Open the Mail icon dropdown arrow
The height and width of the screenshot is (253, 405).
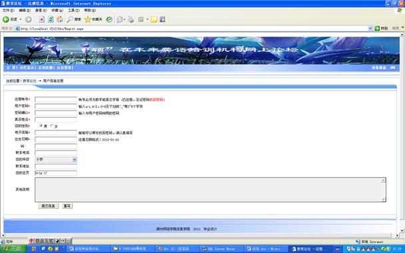[125, 19]
